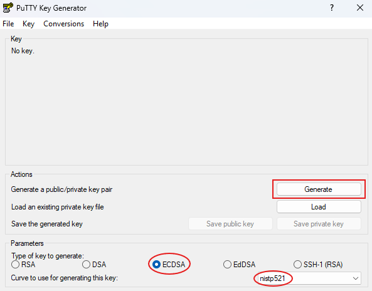Click the Load button
Screen dimensions: 372x291
coord(319,207)
